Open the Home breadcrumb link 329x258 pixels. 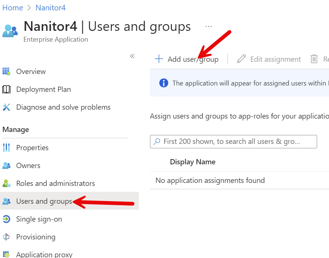coord(13,7)
